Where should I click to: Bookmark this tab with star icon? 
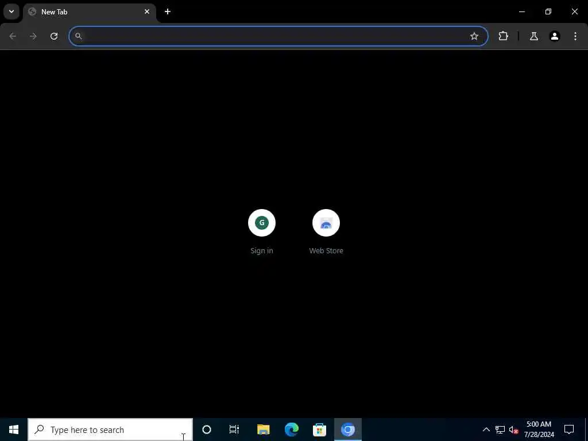[474, 36]
